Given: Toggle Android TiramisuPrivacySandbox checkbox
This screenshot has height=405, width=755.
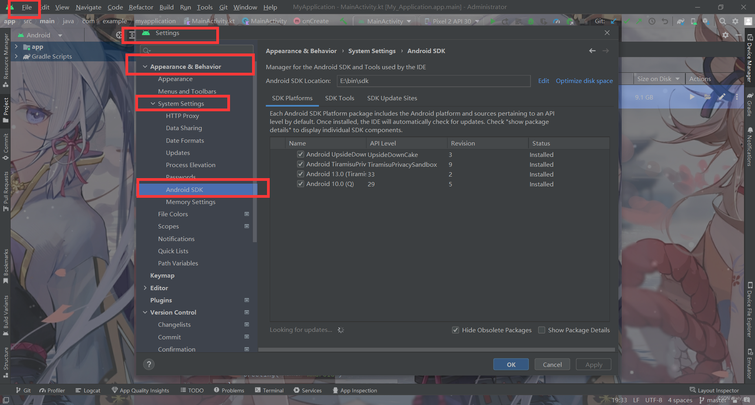Looking at the screenshot, I should (300, 164).
